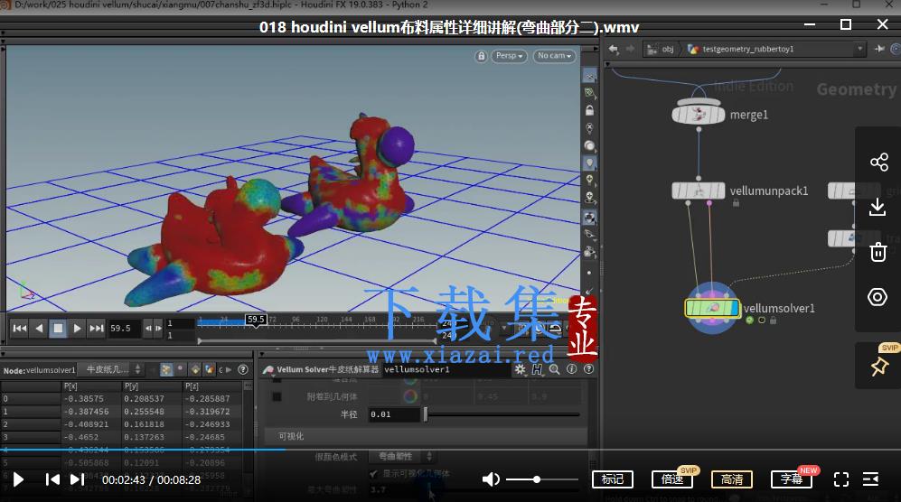Image resolution: width=901 pixels, height=502 pixels.
Task: Toggle headlight lighting icon in viewport toolbar
Action: [589, 163]
